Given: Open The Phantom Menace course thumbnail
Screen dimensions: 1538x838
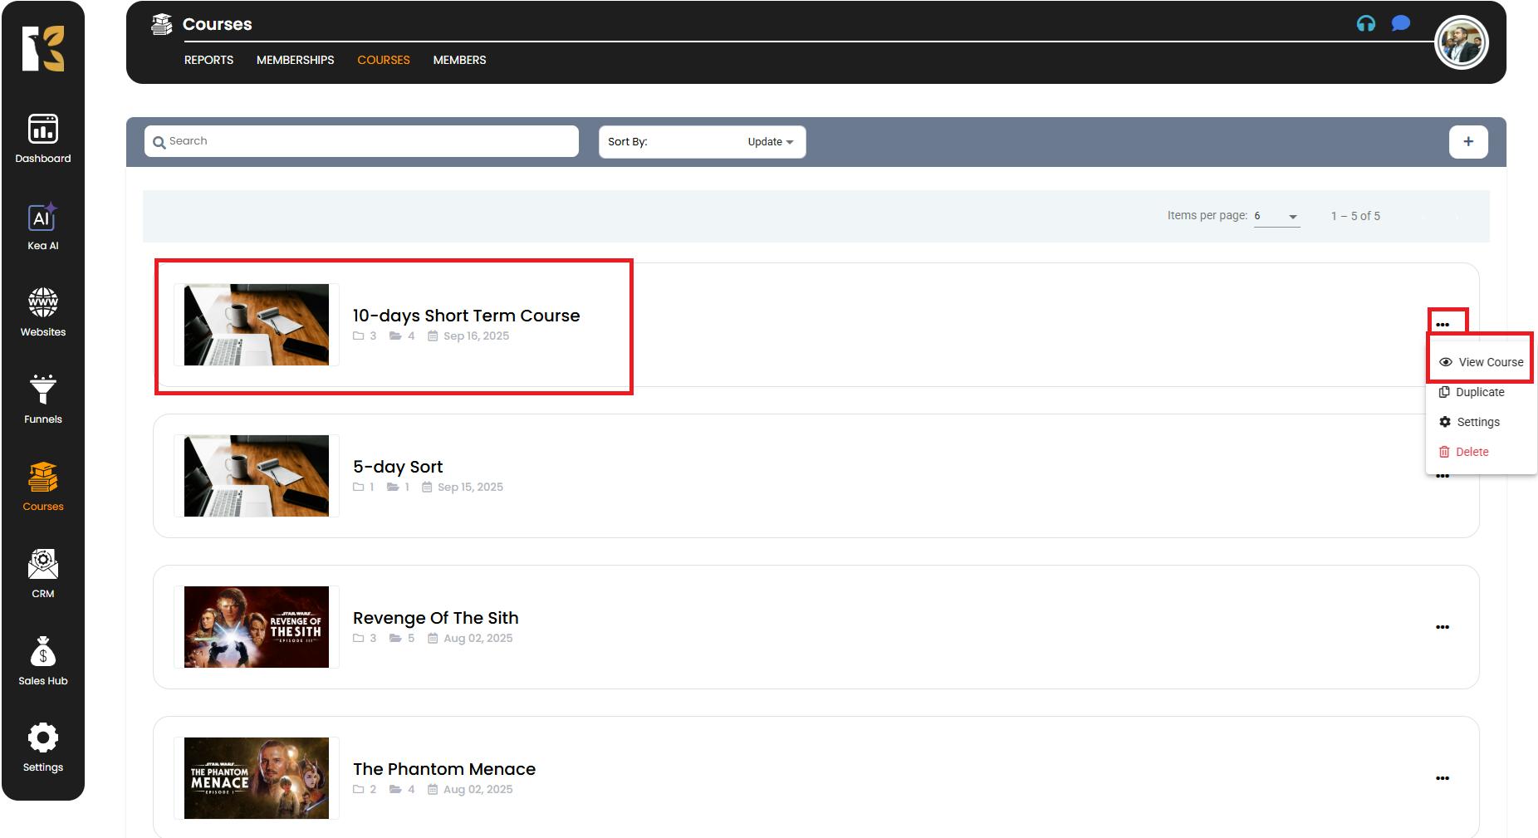Looking at the screenshot, I should pos(256,778).
